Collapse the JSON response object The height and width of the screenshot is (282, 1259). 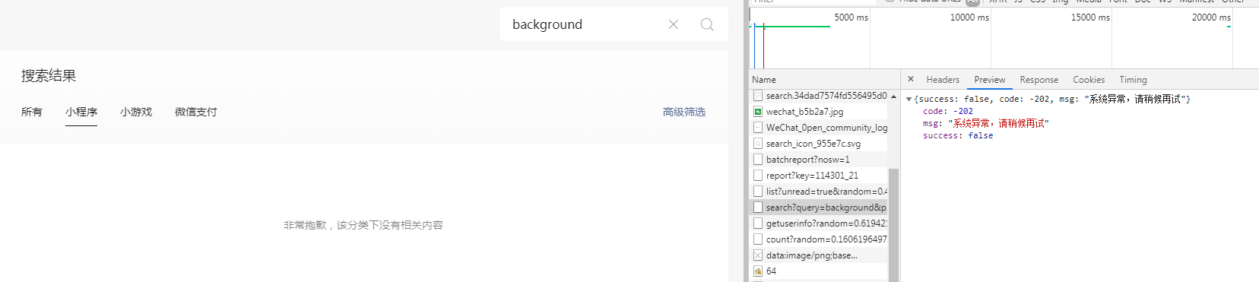pyautogui.click(x=909, y=100)
